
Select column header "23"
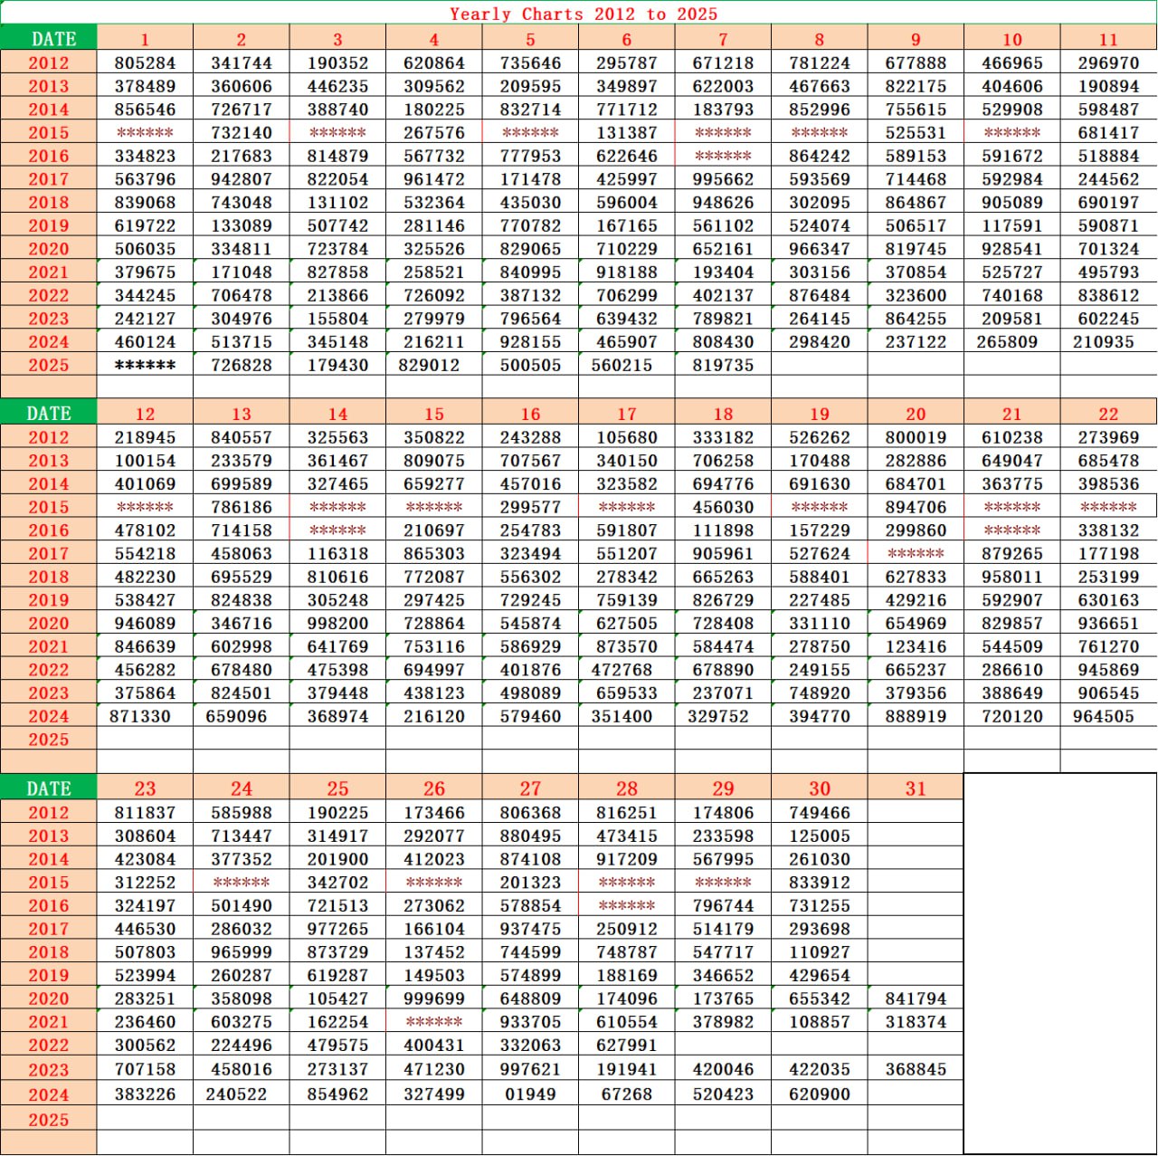point(145,788)
